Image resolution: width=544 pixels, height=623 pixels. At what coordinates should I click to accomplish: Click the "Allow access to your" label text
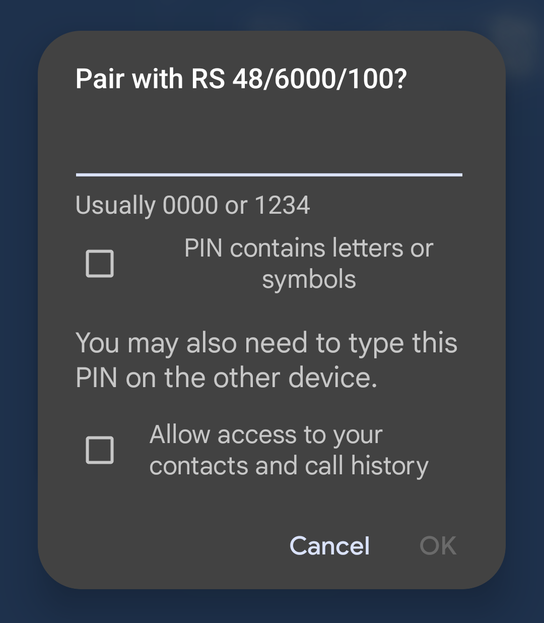coord(266,434)
